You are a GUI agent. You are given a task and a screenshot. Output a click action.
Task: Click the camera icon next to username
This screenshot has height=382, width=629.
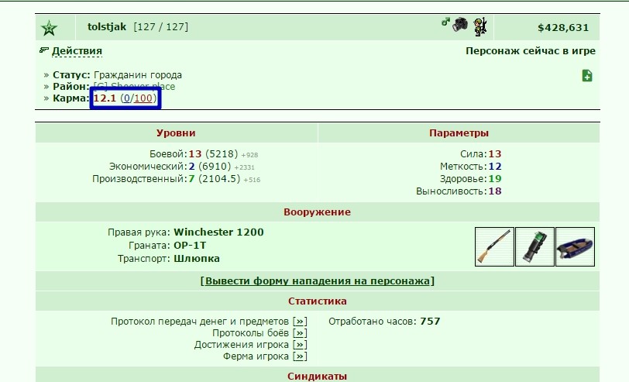tap(460, 25)
